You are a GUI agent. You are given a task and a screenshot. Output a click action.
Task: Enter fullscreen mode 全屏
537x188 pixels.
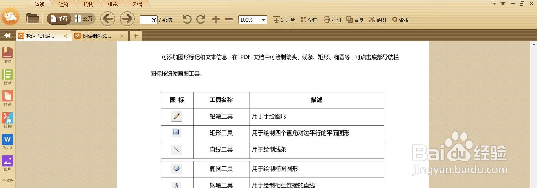[x=309, y=20]
